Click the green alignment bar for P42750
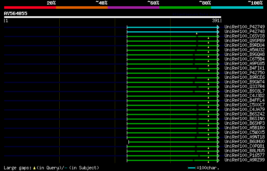The height and width of the screenshot is (171, 267). [x=172, y=73]
